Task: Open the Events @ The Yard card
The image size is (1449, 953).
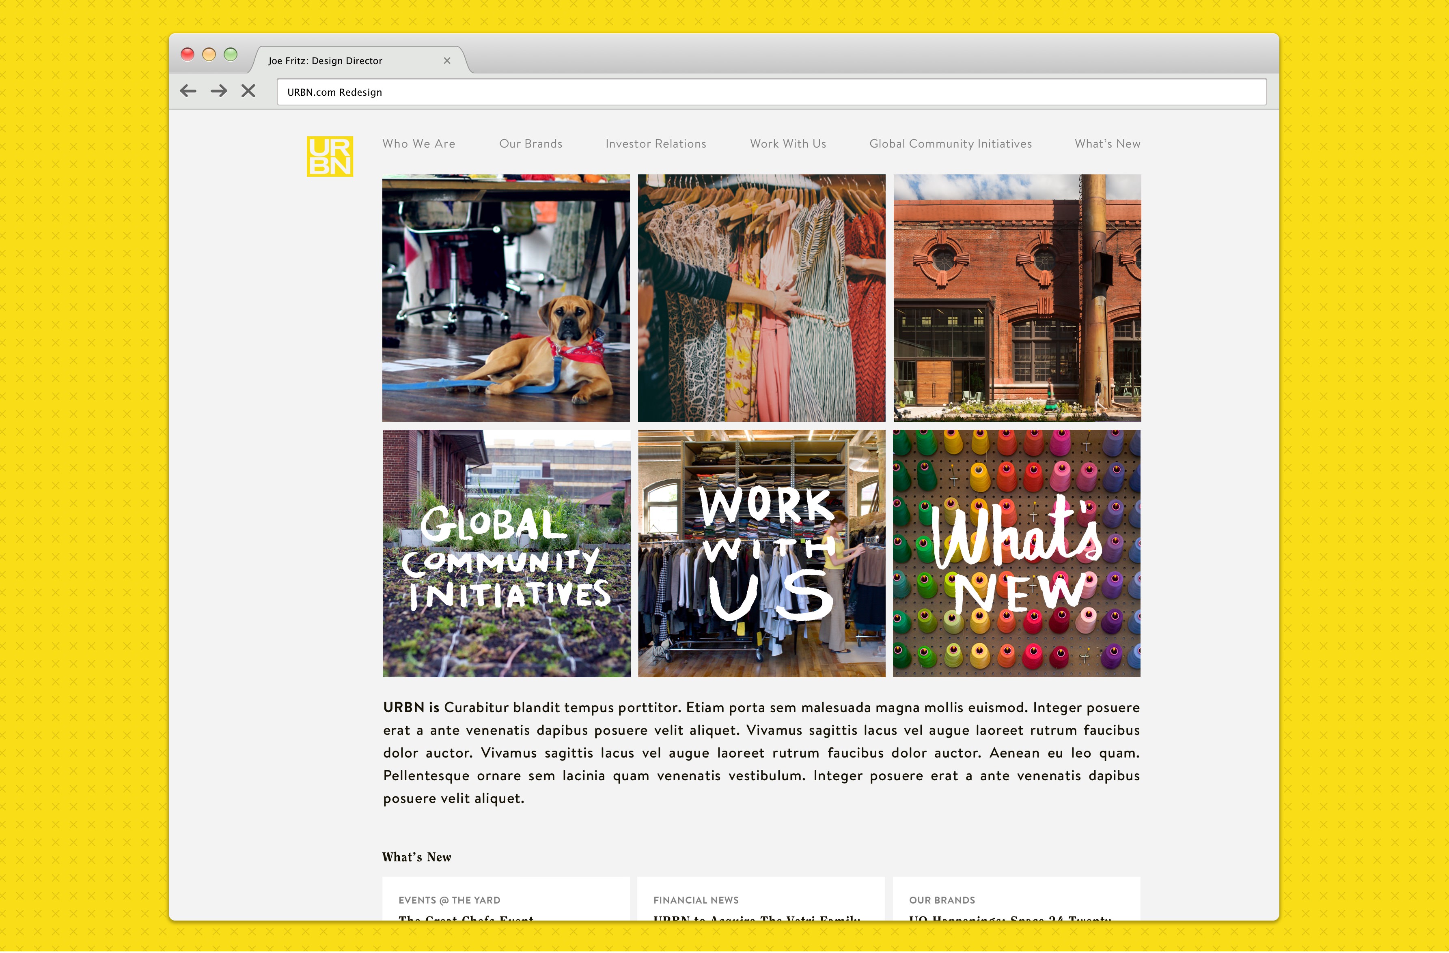Action: (x=506, y=898)
